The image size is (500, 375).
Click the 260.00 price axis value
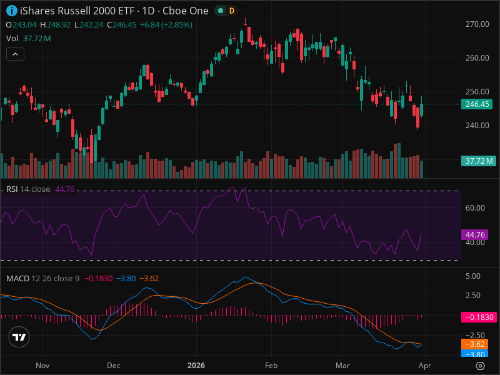477,57
